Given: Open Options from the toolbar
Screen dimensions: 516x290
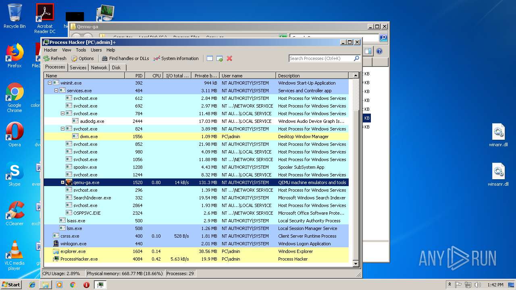Looking at the screenshot, I should tap(82, 58).
